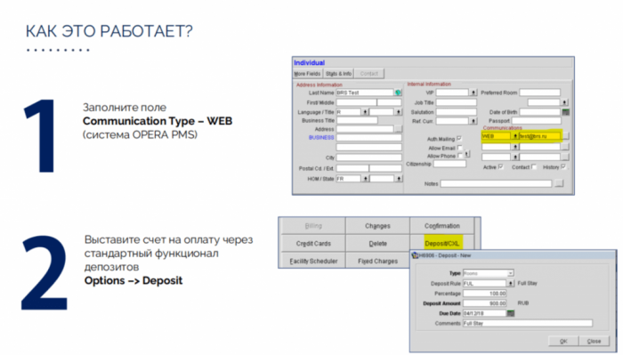This screenshot has width=623, height=355.
Task: Open the Language dropdown arrow
Action: (365, 112)
